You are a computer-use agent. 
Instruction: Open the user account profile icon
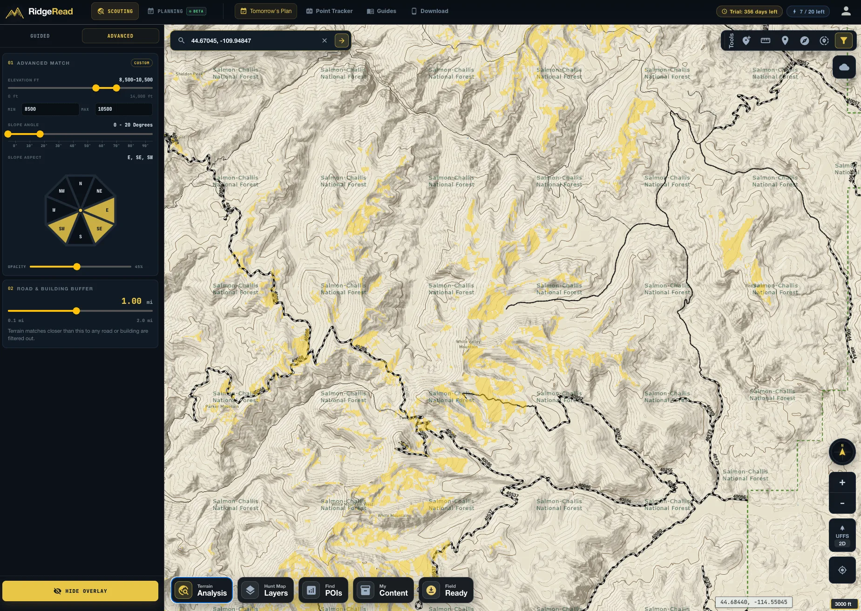846,11
